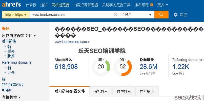Image resolution: width=204 pixels, height=101 pixels.
Task: Open Referring domains in the sidebar
Action: pyautogui.click(x=17, y=62)
